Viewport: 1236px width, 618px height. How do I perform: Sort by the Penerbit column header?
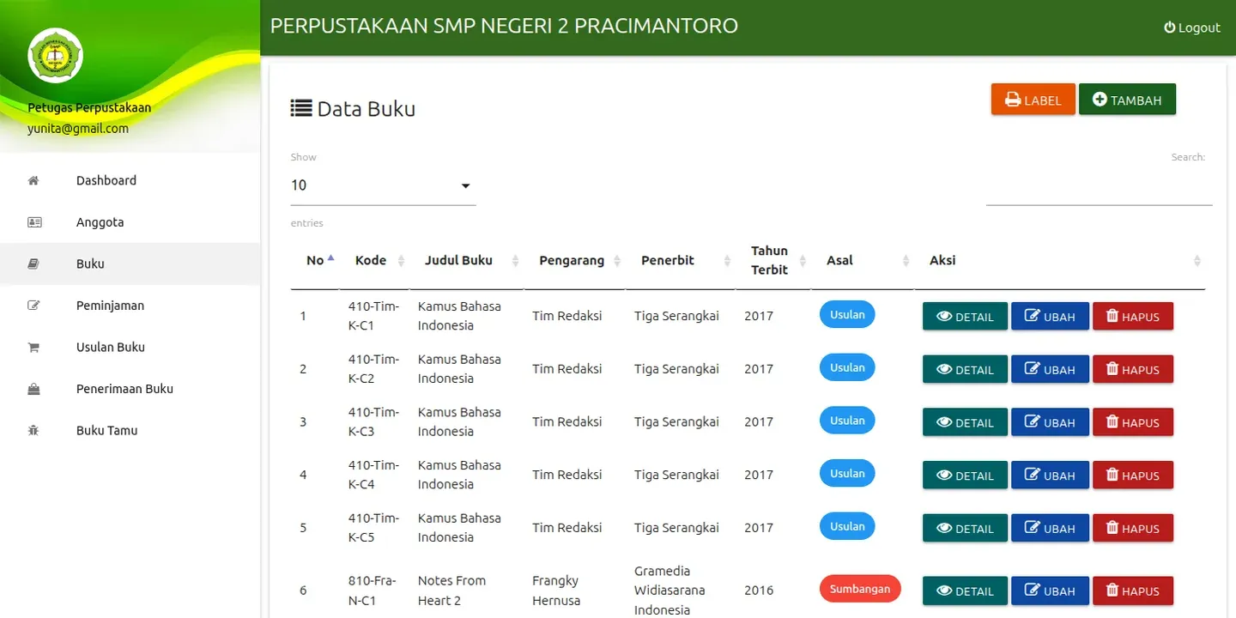pos(681,260)
